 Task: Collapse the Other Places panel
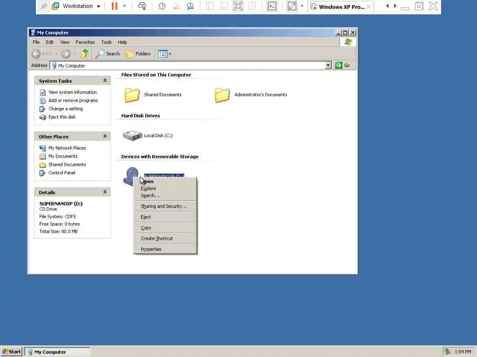[x=105, y=136]
